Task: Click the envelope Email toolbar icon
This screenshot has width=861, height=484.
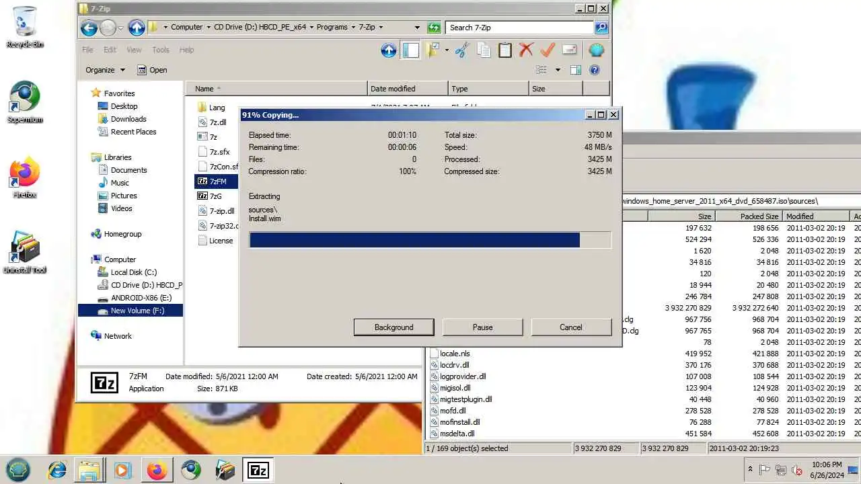Action: click(x=570, y=50)
